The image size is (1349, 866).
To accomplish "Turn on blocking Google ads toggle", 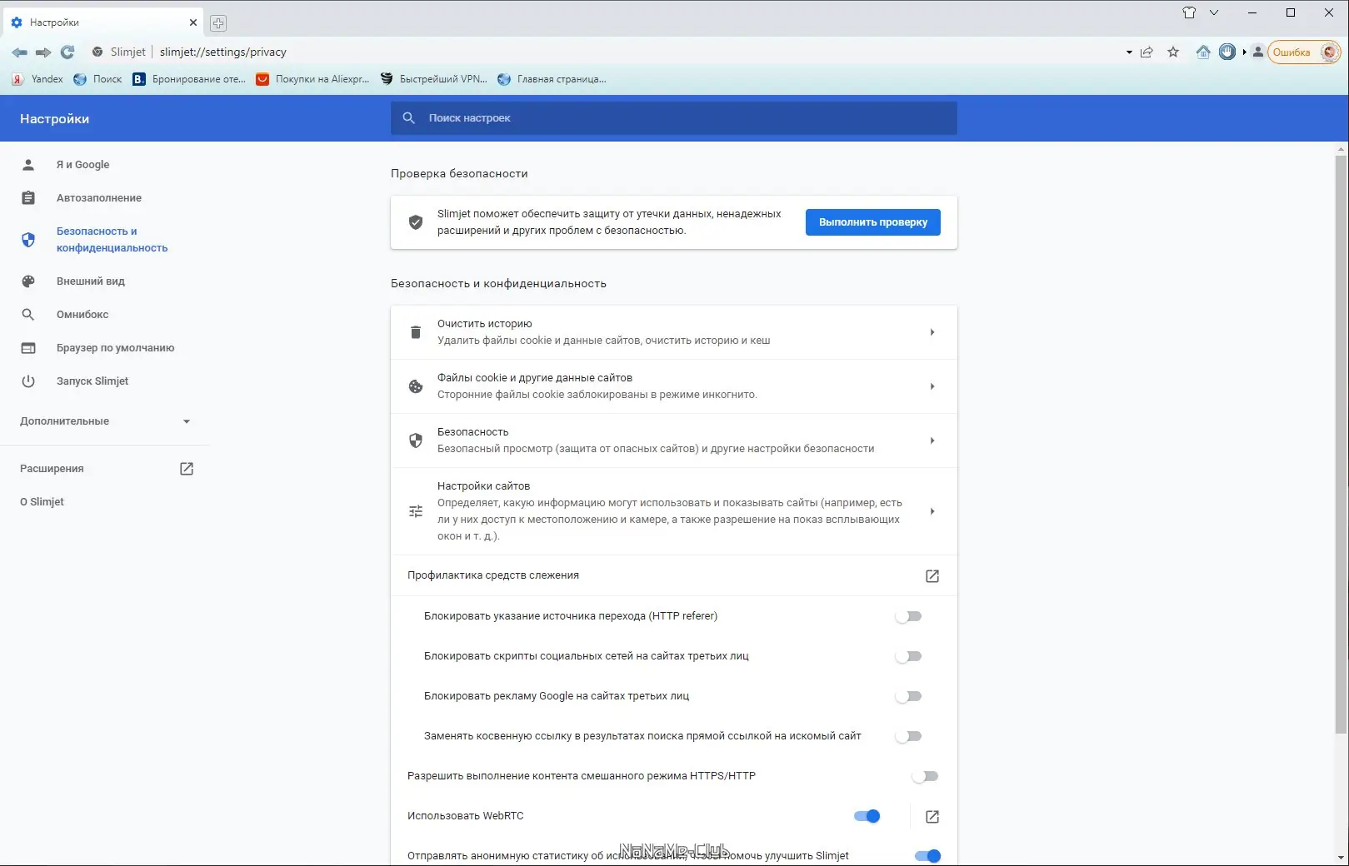I will [909, 696].
